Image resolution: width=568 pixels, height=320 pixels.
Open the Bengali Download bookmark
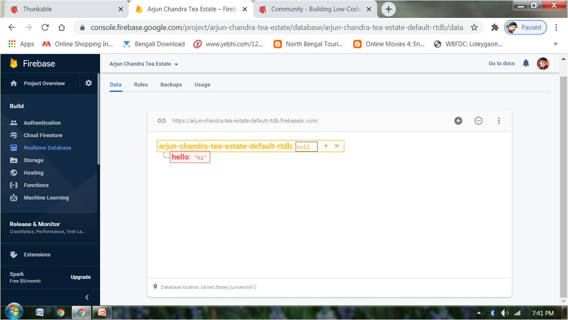coord(154,44)
